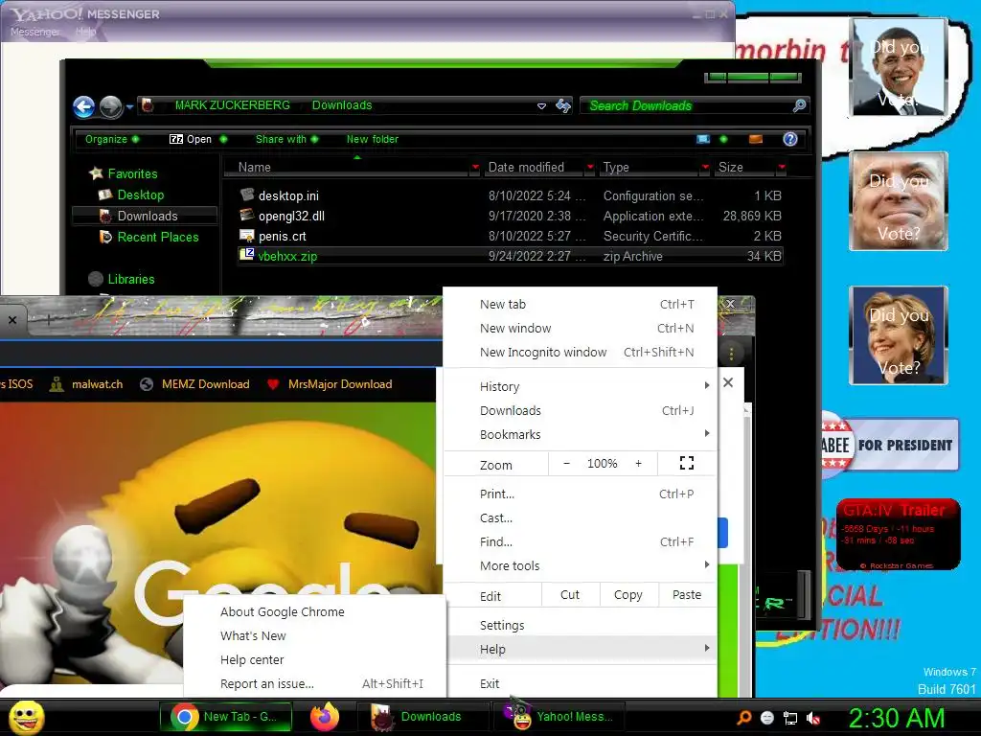Open the Share with dropdown
Screen dimensions: 981x736
286,139
